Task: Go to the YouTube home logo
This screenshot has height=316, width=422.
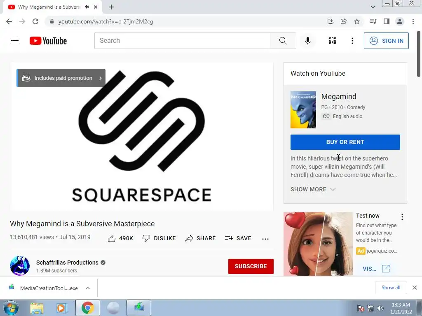Action: point(48,41)
